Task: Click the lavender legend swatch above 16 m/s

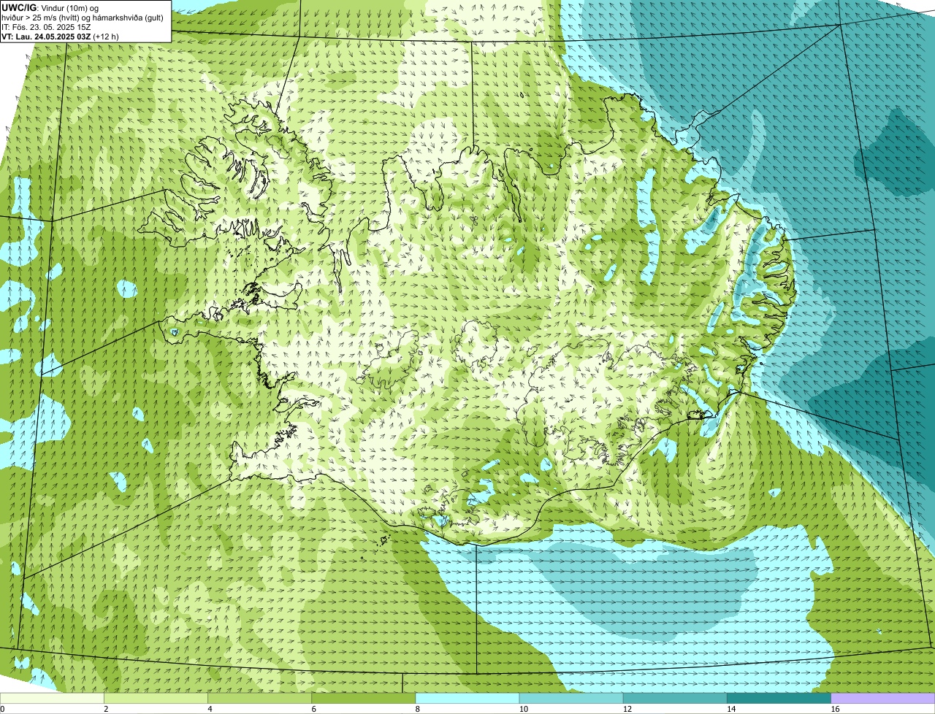Action: [883, 699]
